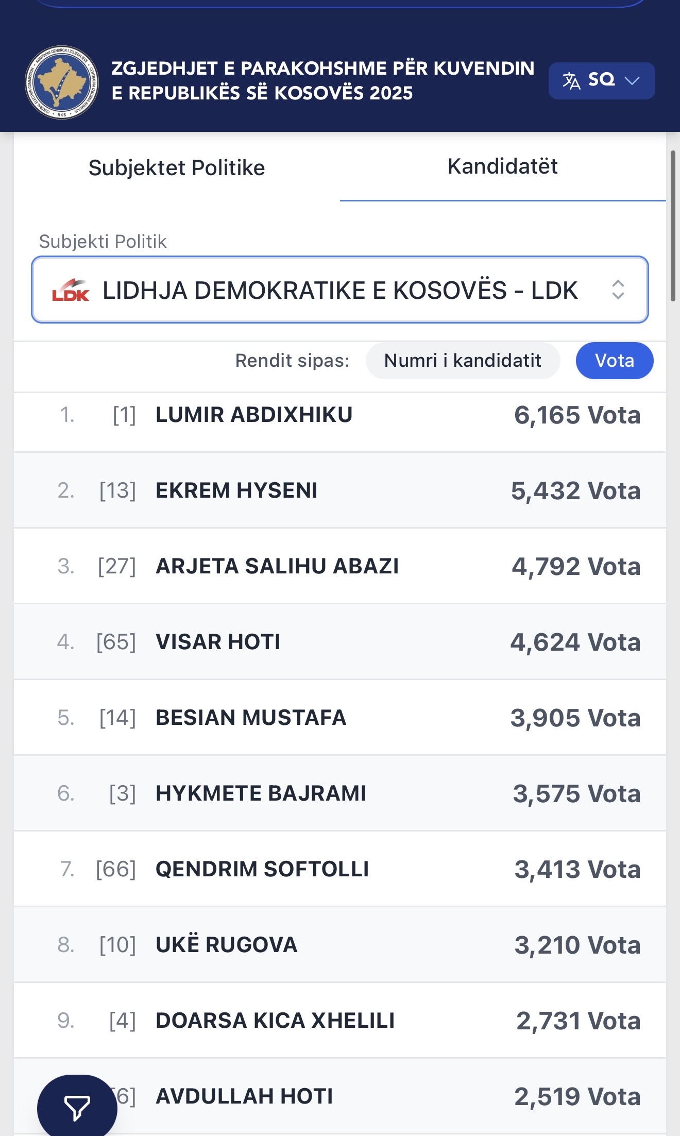Viewport: 680px width, 1136px height.
Task: Expand the SQ language dropdown chevron
Action: pos(632,81)
